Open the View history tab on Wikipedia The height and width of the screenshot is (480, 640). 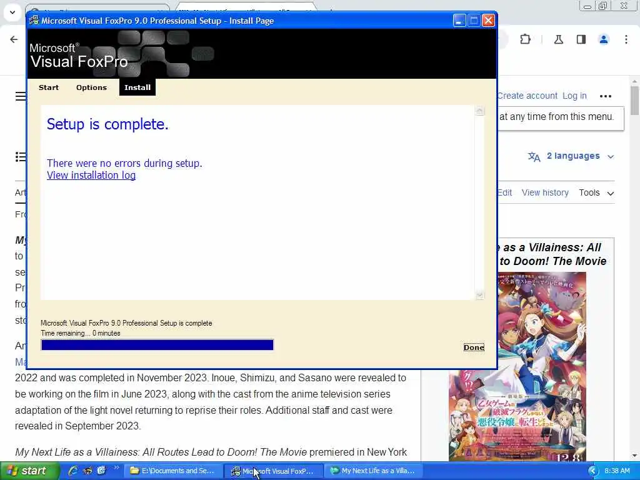[545, 192]
